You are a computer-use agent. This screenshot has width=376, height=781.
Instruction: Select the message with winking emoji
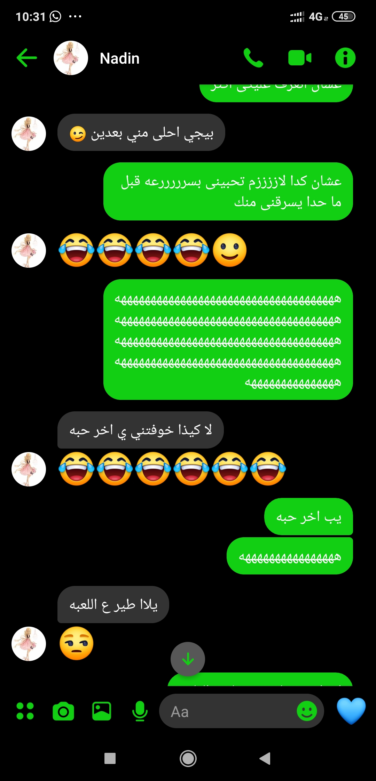[141, 132]
